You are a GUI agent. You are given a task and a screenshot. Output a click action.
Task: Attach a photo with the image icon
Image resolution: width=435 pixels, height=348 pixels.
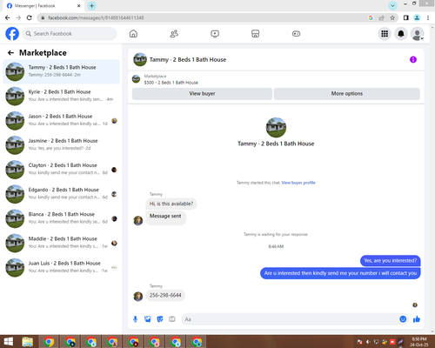[x=148, y=319]
